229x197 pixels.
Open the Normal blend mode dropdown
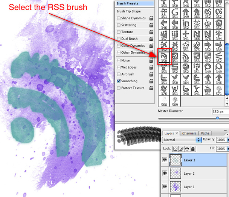[x=182, y=140]
